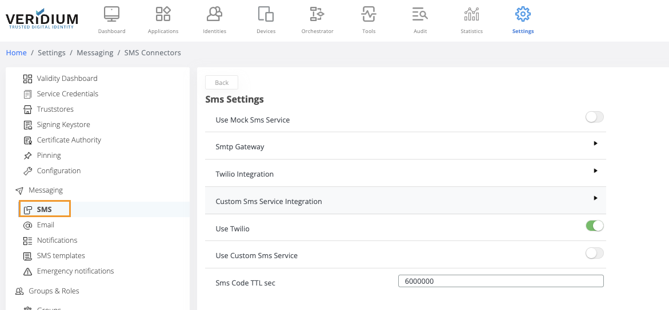Click the Tools icon in navigation bar

368,15
